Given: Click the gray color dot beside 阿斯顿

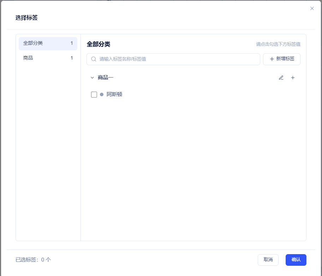Looking at the screenshot, I should (102, 94).
